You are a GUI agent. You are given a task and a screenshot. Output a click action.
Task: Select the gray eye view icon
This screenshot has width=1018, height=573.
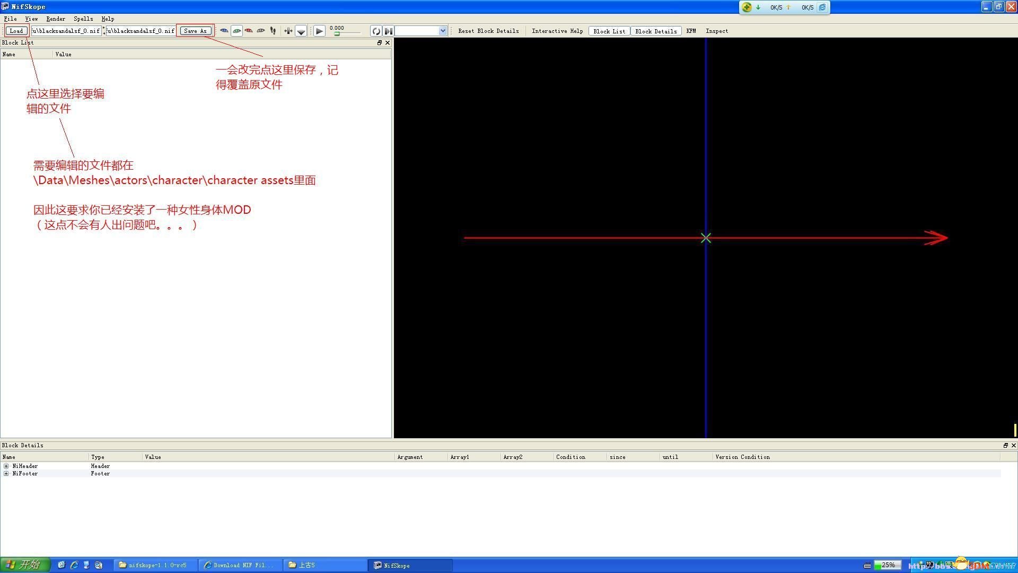click(x=261, y=31)
